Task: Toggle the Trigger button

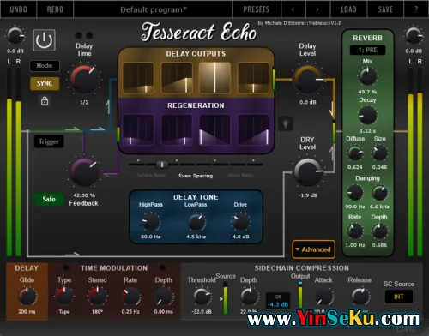Action: click(x=49, y=141)
